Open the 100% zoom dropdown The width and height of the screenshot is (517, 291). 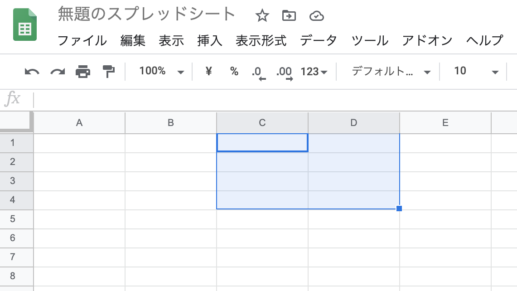(x=162, y=71)
